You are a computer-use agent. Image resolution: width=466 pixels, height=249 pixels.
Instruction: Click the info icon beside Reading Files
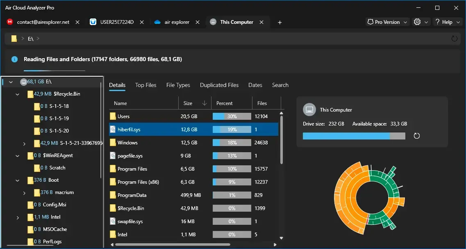(x=14, y=59)
